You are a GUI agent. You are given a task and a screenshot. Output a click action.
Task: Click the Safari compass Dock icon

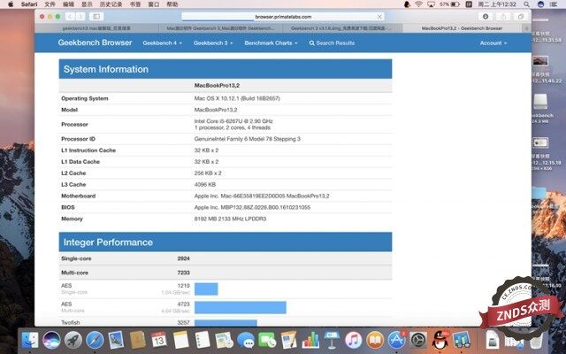click(95, 340)
